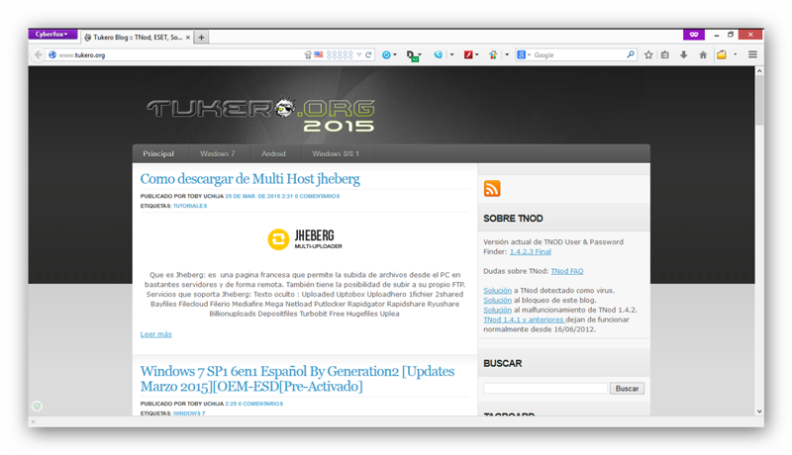Image resolution: width=792 pixels, height=455 pixels.
Task: Click the orange RSS feed icon
Action: 492,189
